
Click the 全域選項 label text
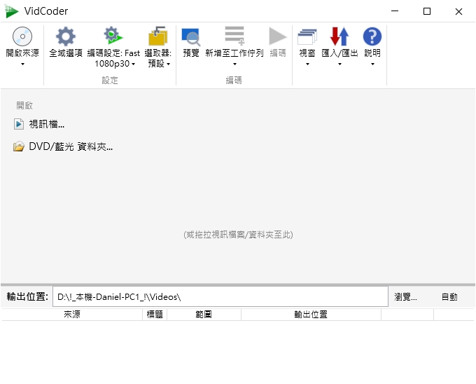66,53
